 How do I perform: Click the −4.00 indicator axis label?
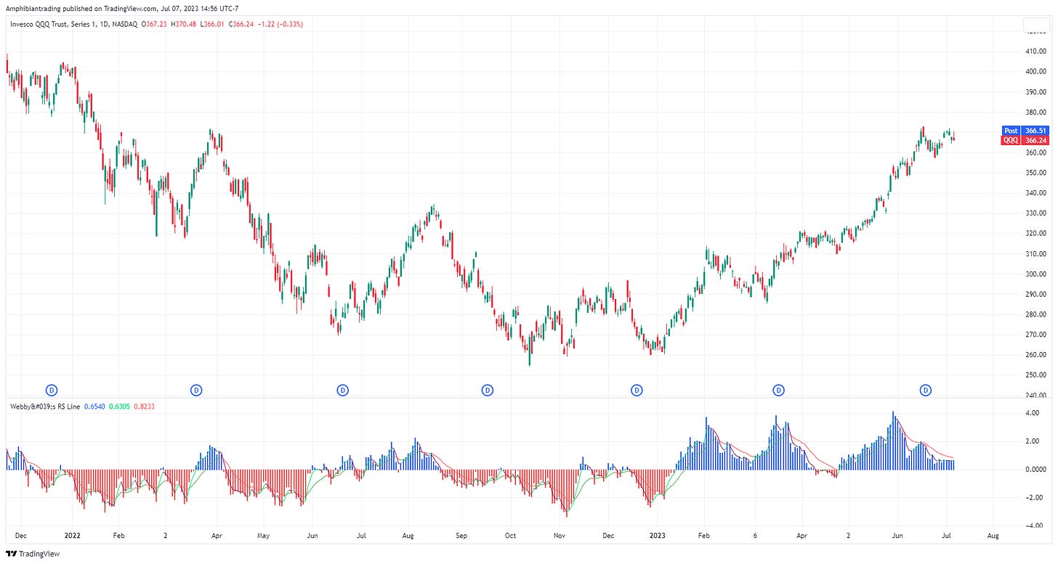[1033, 526]
